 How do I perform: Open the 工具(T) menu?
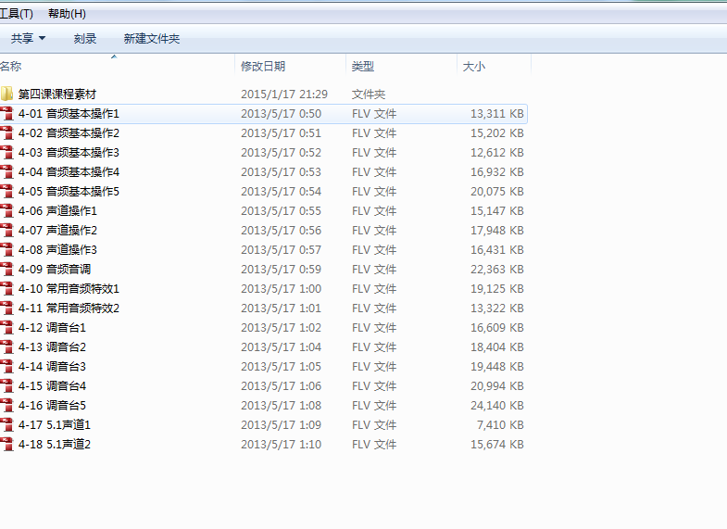pyautogui.click(x=17, y=14)
